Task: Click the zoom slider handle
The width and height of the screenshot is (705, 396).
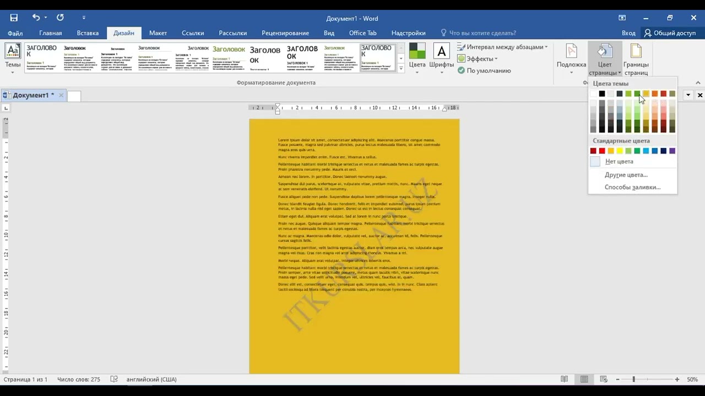Action: coord(633,380)
